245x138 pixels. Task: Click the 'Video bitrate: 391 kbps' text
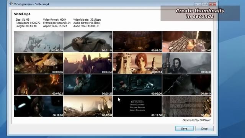pos(87,20)
